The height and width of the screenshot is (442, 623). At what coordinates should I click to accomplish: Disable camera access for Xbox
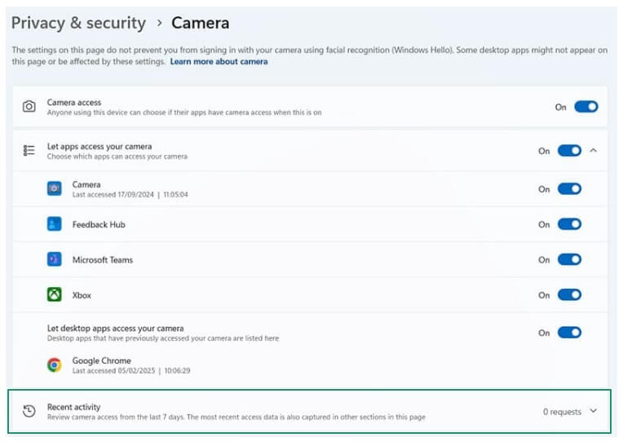[x=568, y=295]
